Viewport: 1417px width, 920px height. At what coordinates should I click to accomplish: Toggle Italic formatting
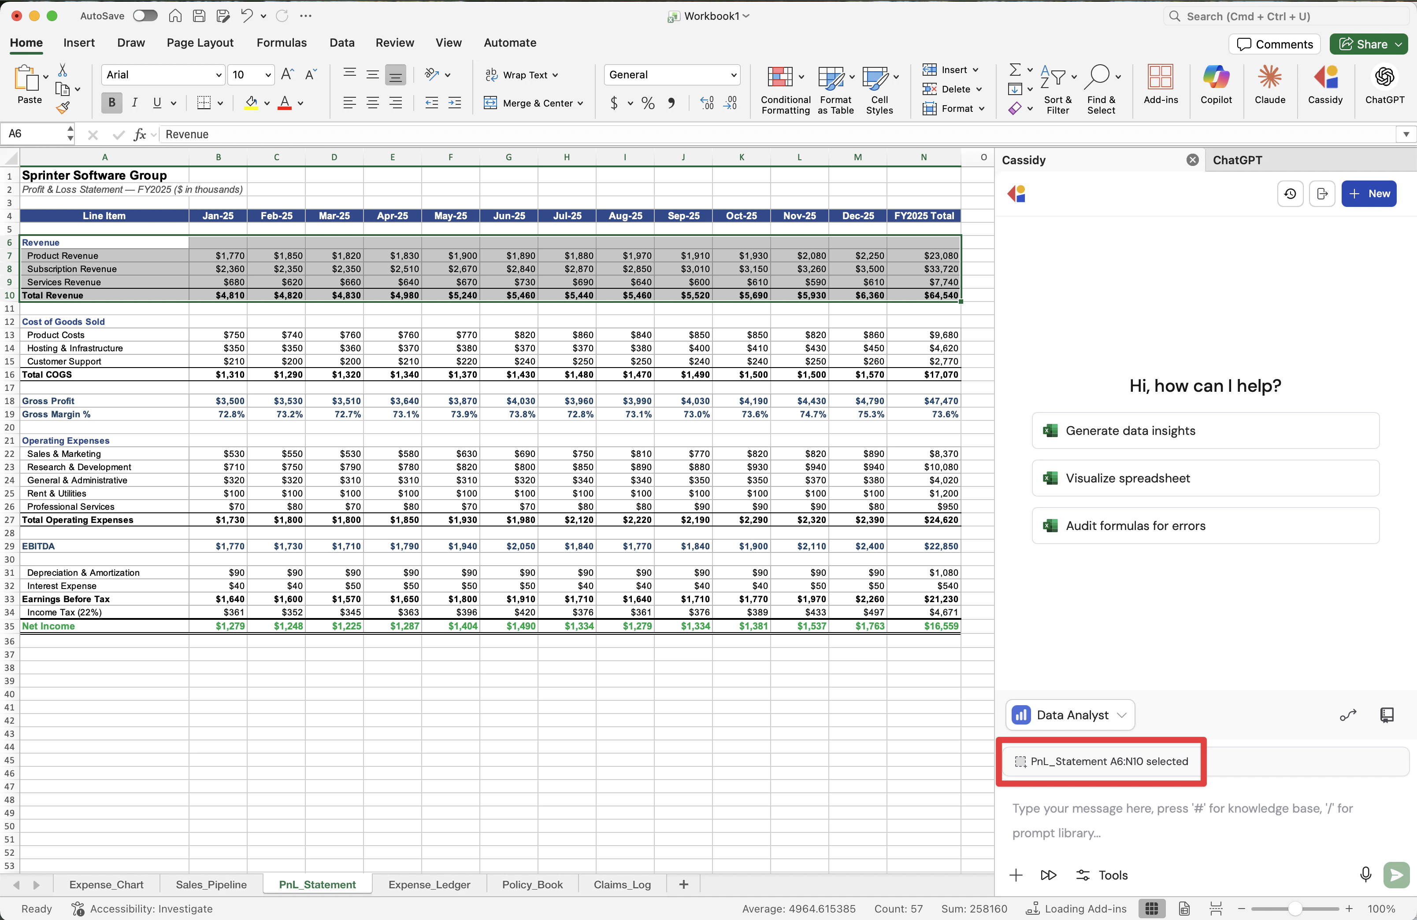point(134,103)
